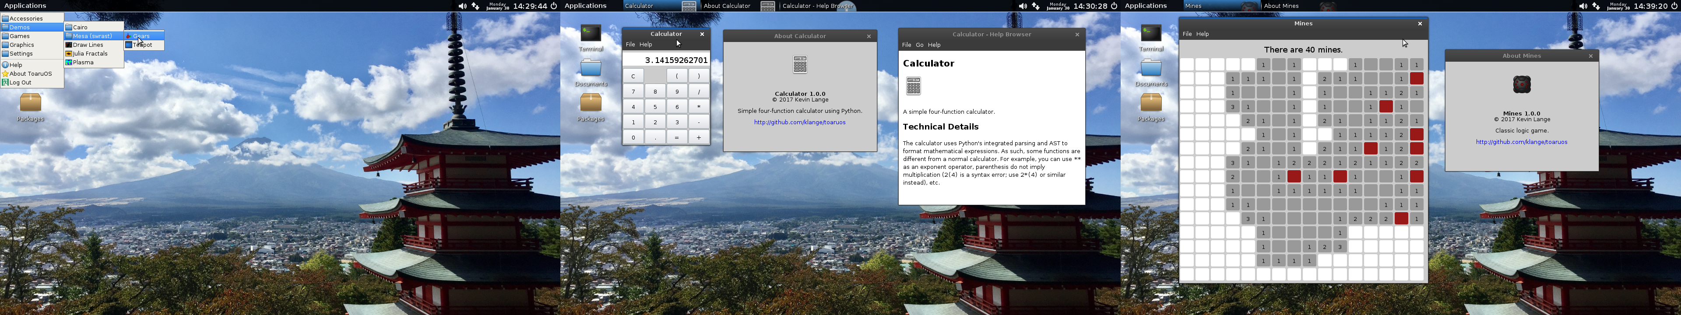The width and height of the screenshot is (1681, 315).
Task: Open Help Browser's File menu
Action: pyautogui.click(x=907, y=45)
